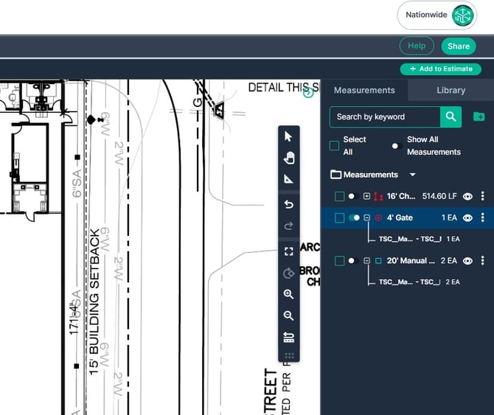
Task: Click the Nationwide account label
Action: pyautogui.click(x=426, y=15)
